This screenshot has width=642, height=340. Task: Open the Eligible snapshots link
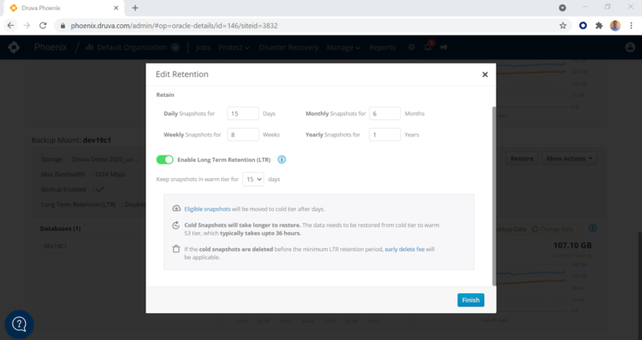click(x=206, y=208)
